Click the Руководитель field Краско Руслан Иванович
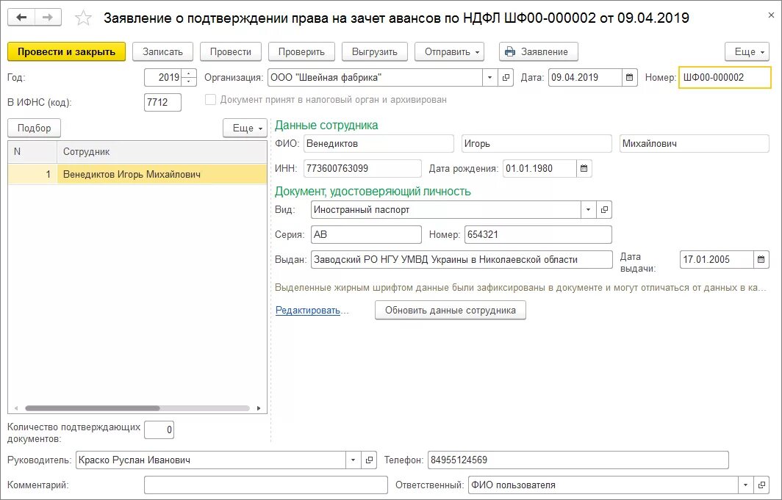Screen dimensions: 782x500 (211, 460)
